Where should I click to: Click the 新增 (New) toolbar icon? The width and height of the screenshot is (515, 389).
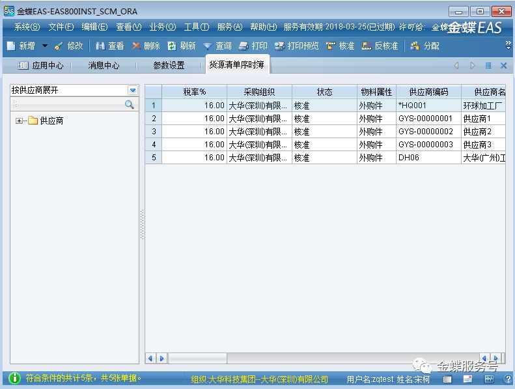click(11, 46)
